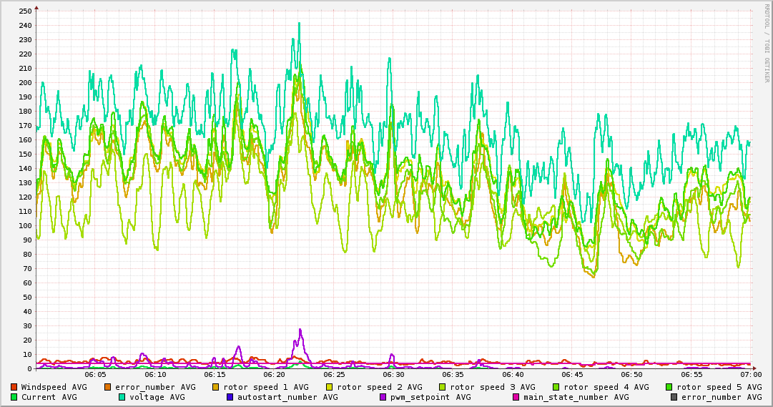
Task: Click the "06:45" time axis label
Action: (x=572, y=375)
